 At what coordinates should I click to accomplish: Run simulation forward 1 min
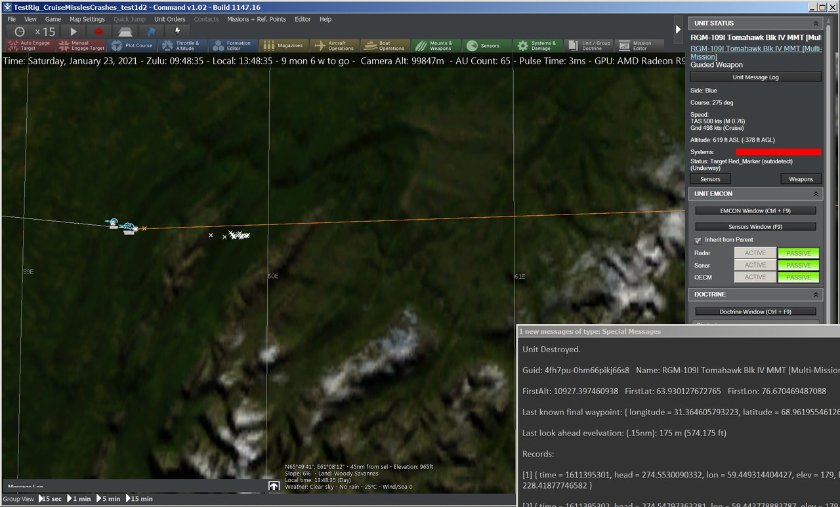[x=79, y=499]
